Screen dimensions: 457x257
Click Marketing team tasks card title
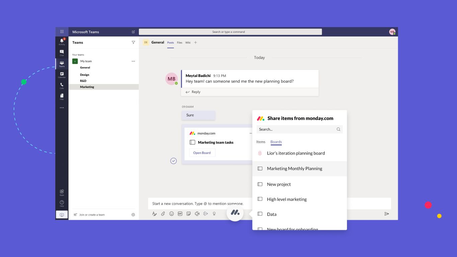[x=216, y=143]
